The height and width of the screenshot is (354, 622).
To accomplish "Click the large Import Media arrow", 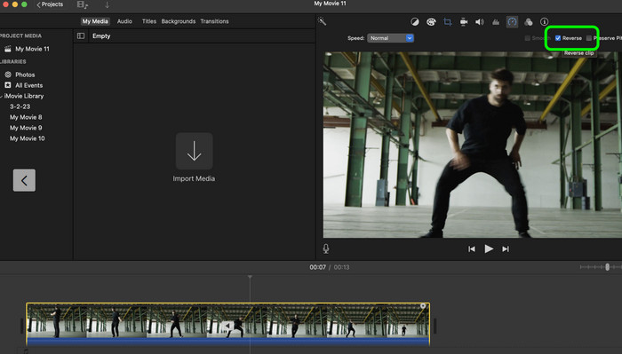I will [194, 151].
